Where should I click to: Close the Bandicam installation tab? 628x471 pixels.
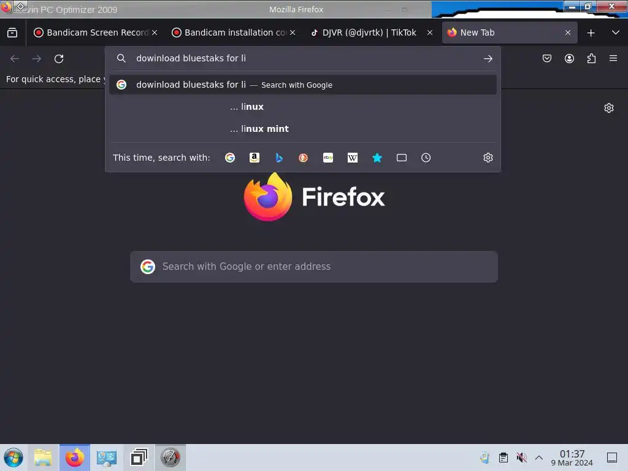293,33
